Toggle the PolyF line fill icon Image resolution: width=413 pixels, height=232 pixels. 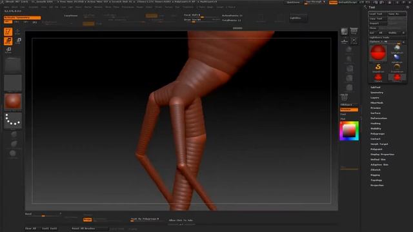[344, 97]
